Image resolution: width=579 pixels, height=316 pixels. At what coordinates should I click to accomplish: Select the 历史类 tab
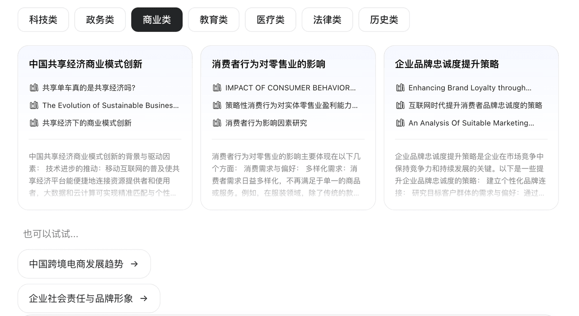pyautogui.click(x=384, y=20)
